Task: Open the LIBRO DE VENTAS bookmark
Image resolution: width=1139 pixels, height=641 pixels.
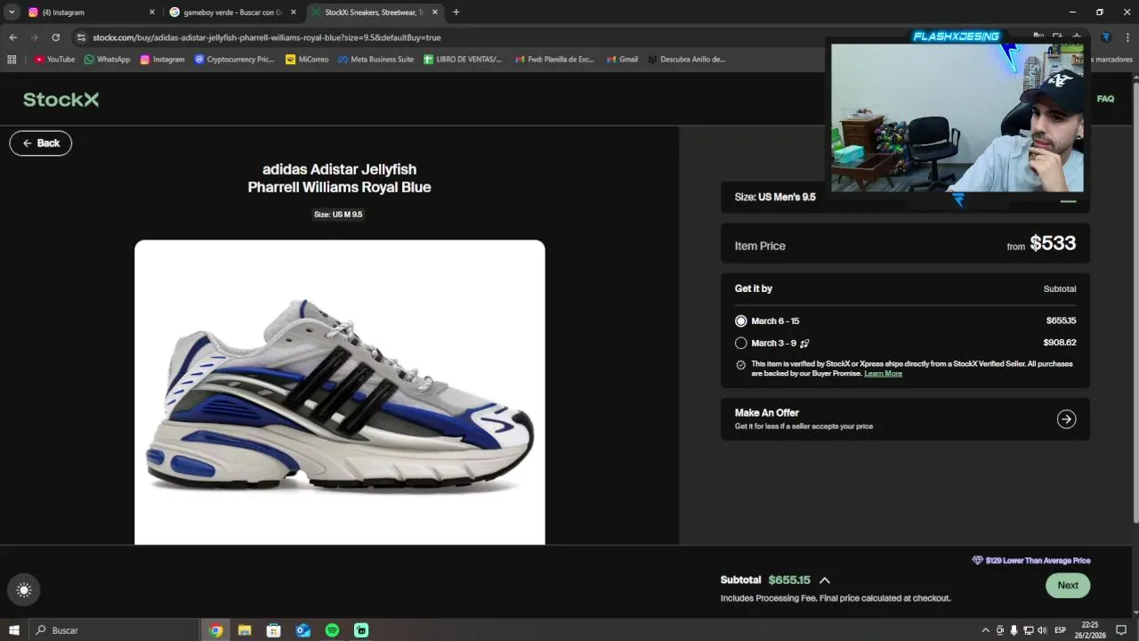Action: click(x=463, y=60)
